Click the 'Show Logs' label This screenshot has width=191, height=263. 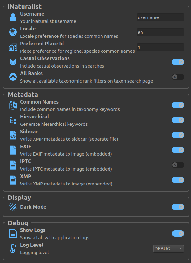pos(33,230)
